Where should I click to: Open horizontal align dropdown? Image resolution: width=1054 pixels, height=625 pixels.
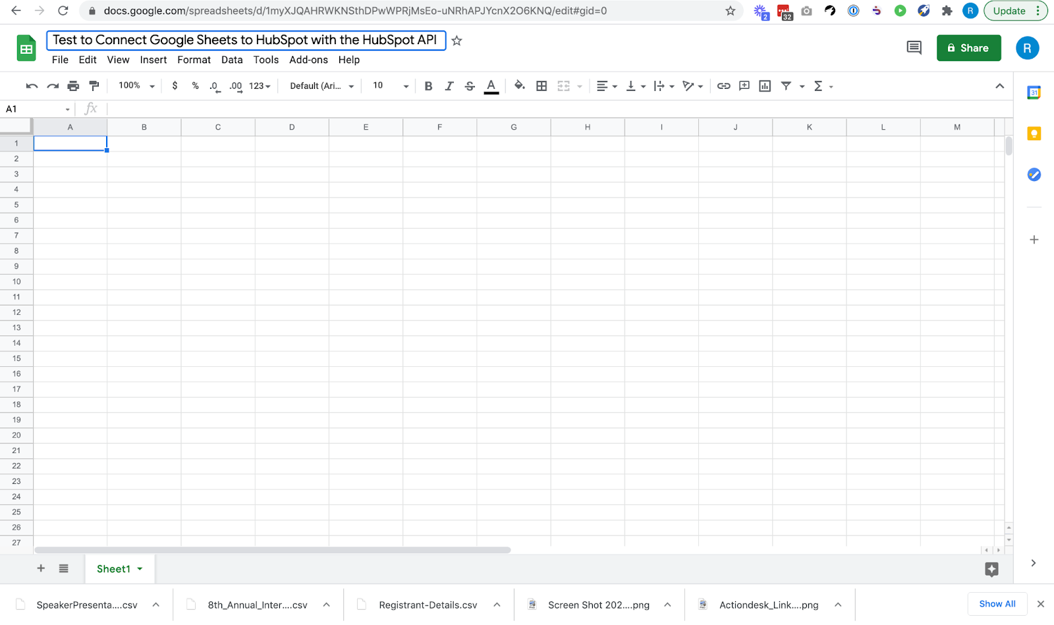pos(607,86)
